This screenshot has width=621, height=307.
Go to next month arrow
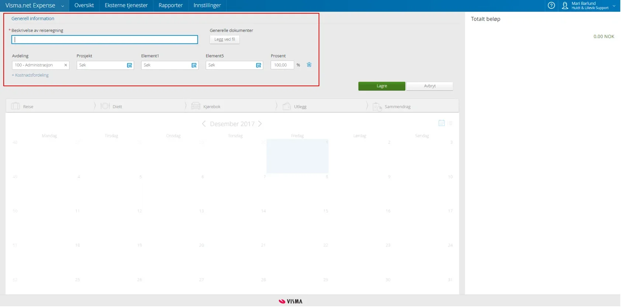point(260,124)
